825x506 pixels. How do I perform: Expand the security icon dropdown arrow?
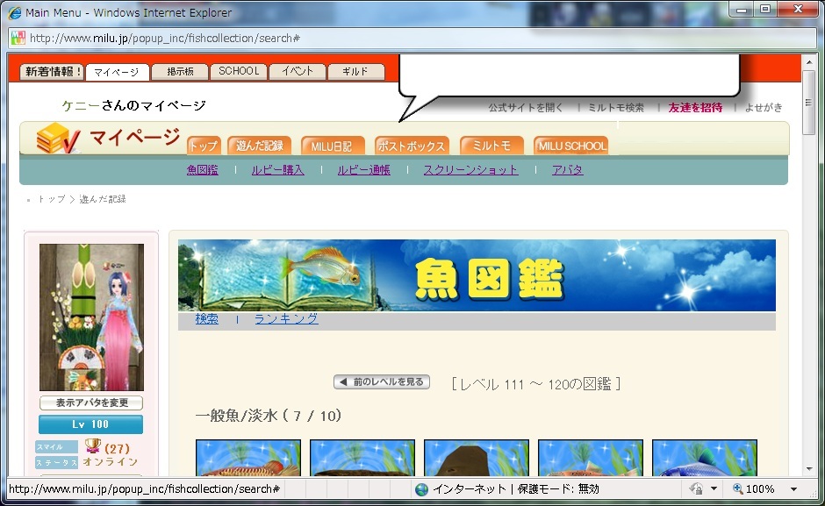pos(714,489)
